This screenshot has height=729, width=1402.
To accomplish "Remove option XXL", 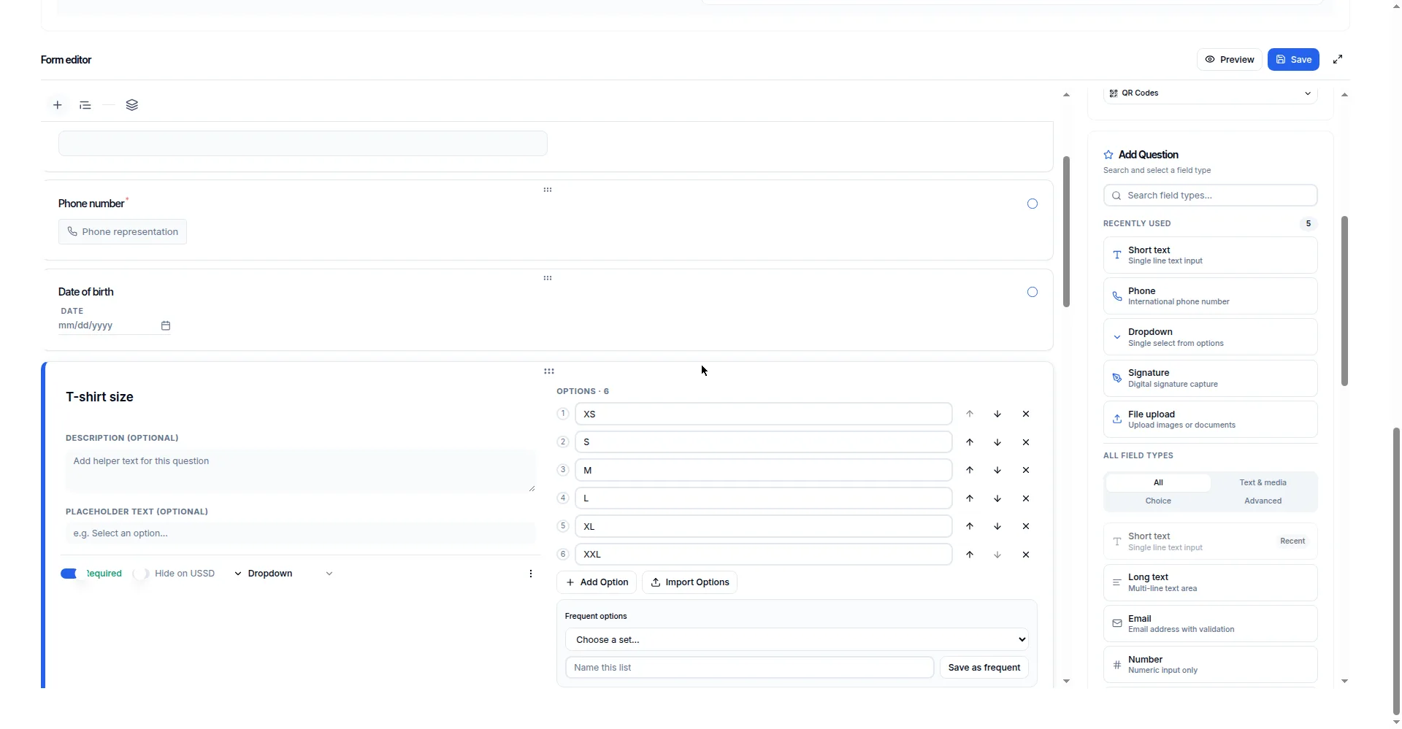I will (1026, 555).
